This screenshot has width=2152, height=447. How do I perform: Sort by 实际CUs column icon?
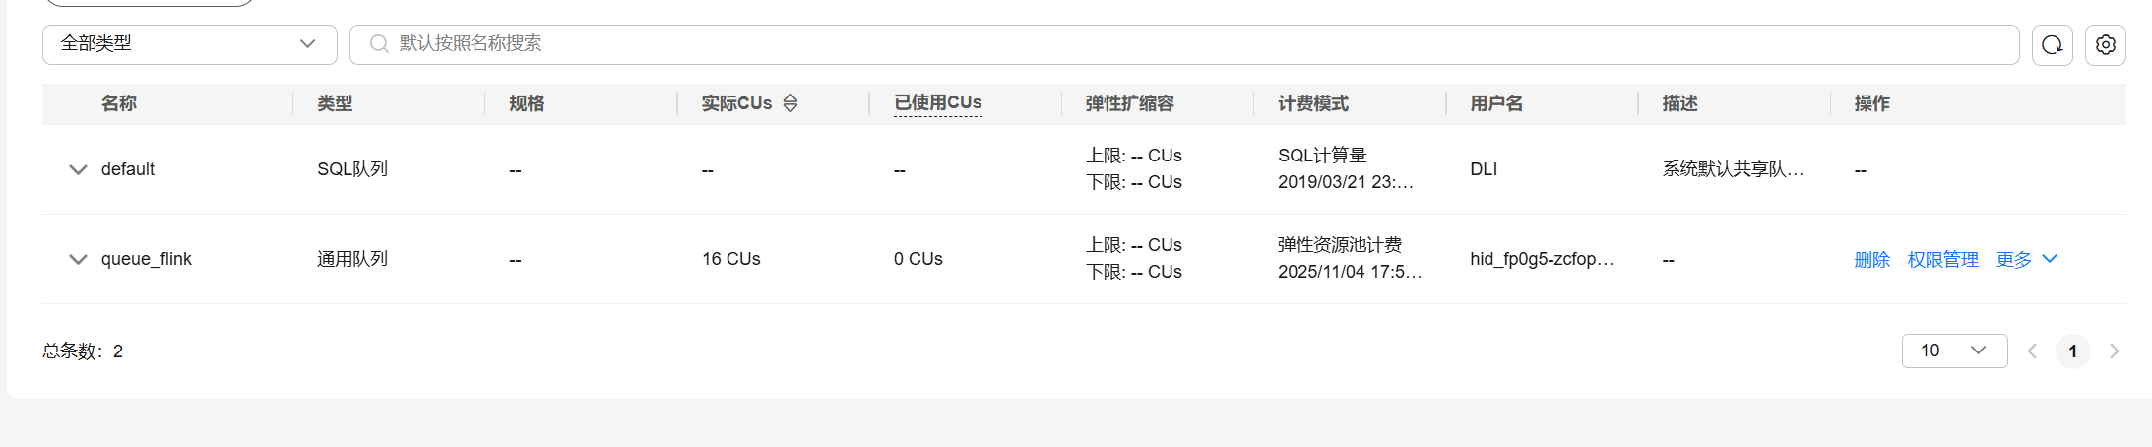(791, 103)
